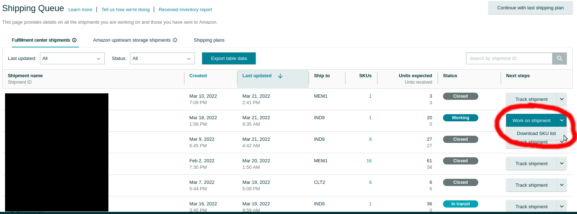Click the Work on shipment button
This screenshot has height=214, width=577.
(531, 121)
